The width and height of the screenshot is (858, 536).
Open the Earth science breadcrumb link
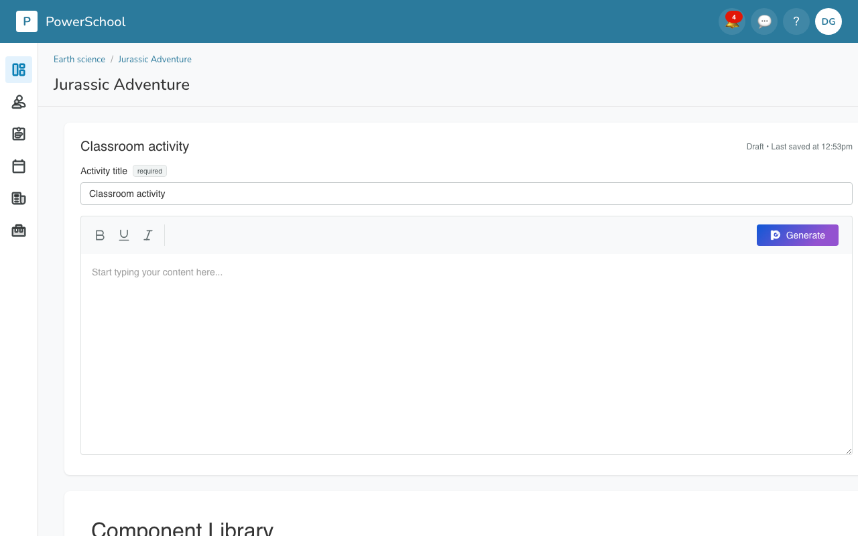[79, 59]
